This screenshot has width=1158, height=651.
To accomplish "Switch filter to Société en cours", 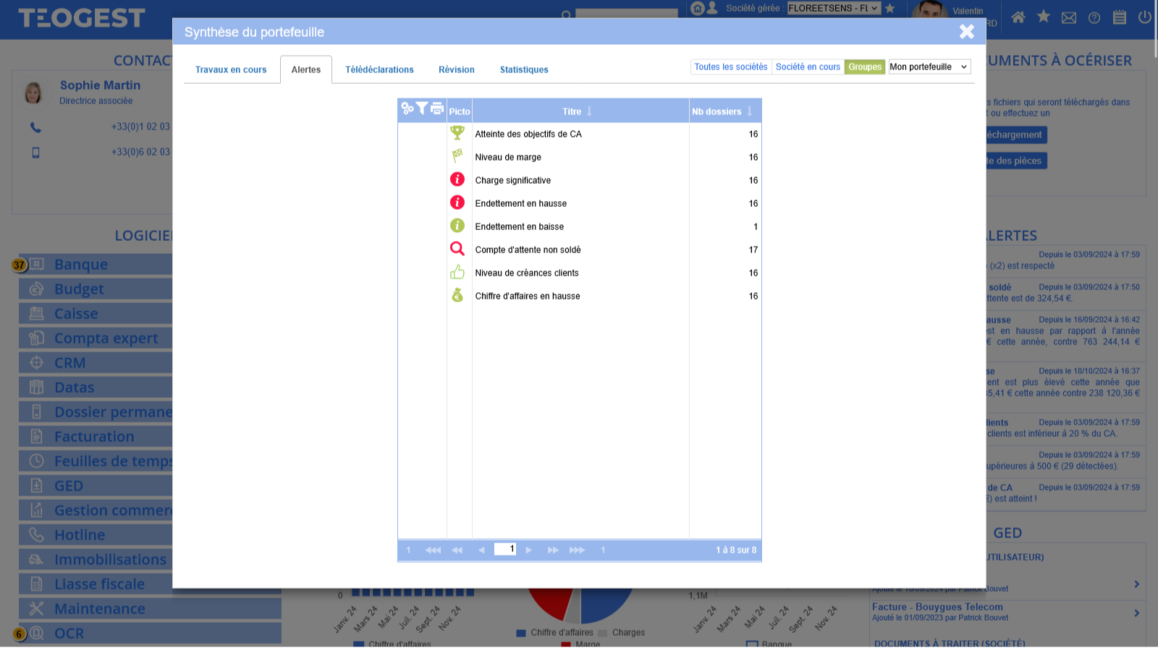I will click(x=808, y=67).
